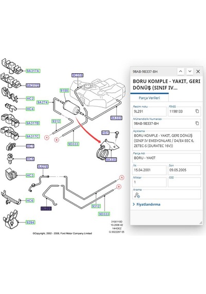The height and width of the screenshot is (294, 206).
Task: Grab the panel resize handle corner
Action: coord(200,222)
